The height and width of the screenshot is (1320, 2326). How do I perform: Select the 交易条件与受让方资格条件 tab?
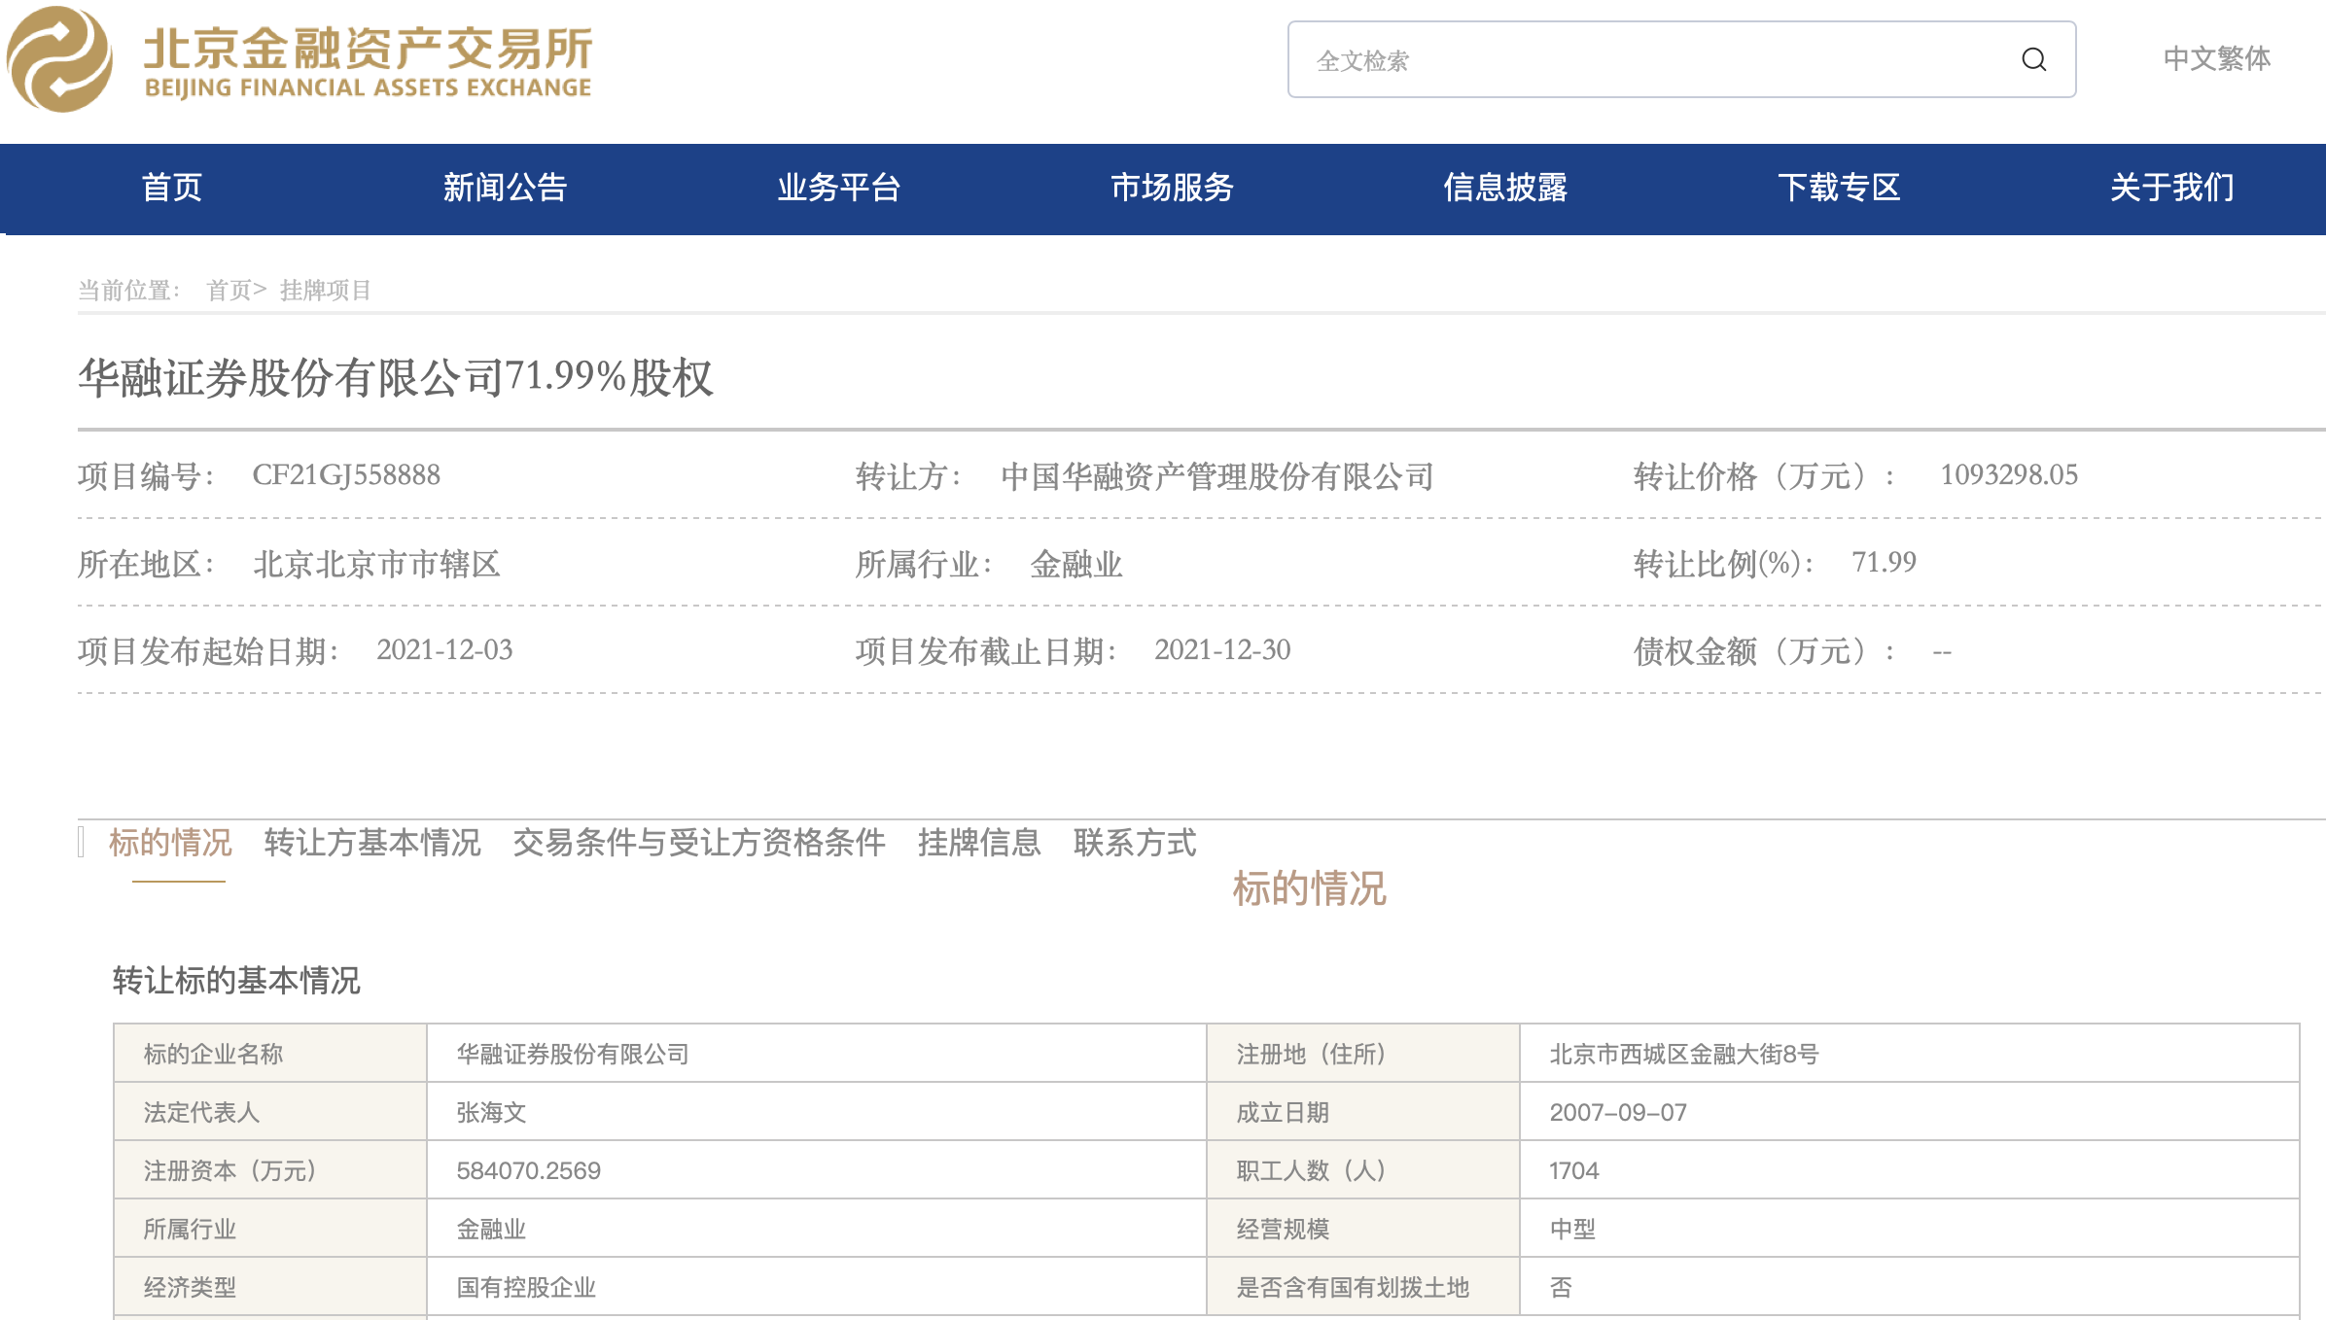(x=699, y=843)
